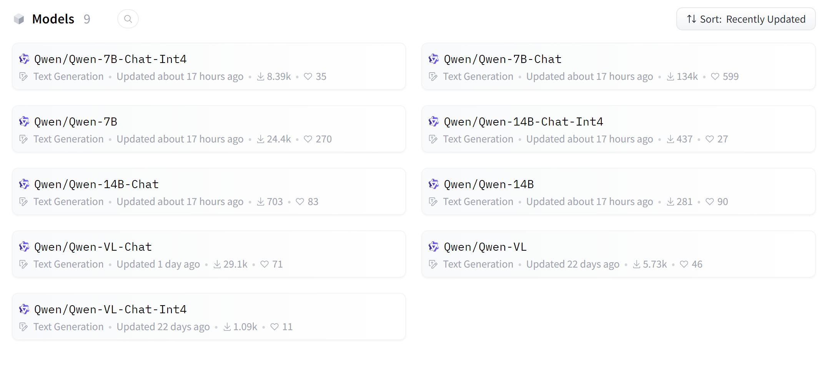Click text generation icon on Qwen-VL-Chat-Int4 card
The height and width of the screenshot is (367, 822).
coord(23,327)
